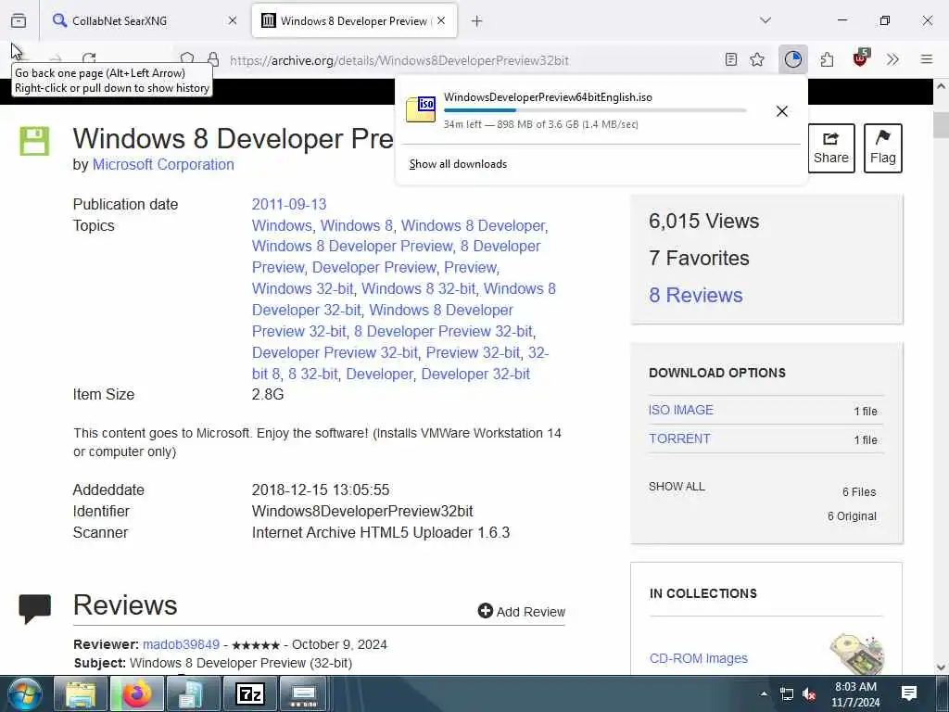Open TORRENT download option
This screenshot has height=712, width=949.
tap(679, 439)
